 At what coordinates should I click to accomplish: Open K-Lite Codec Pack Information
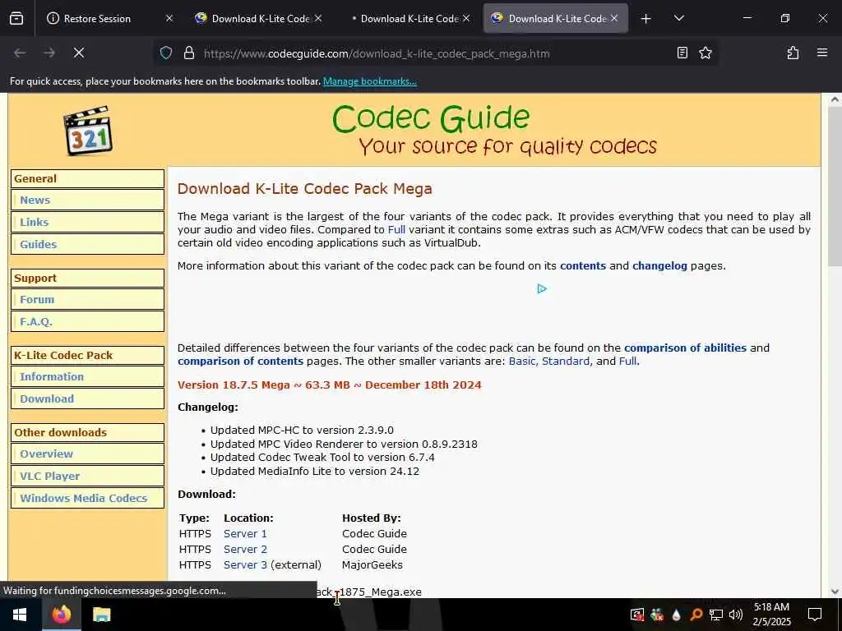pos(52,376)
